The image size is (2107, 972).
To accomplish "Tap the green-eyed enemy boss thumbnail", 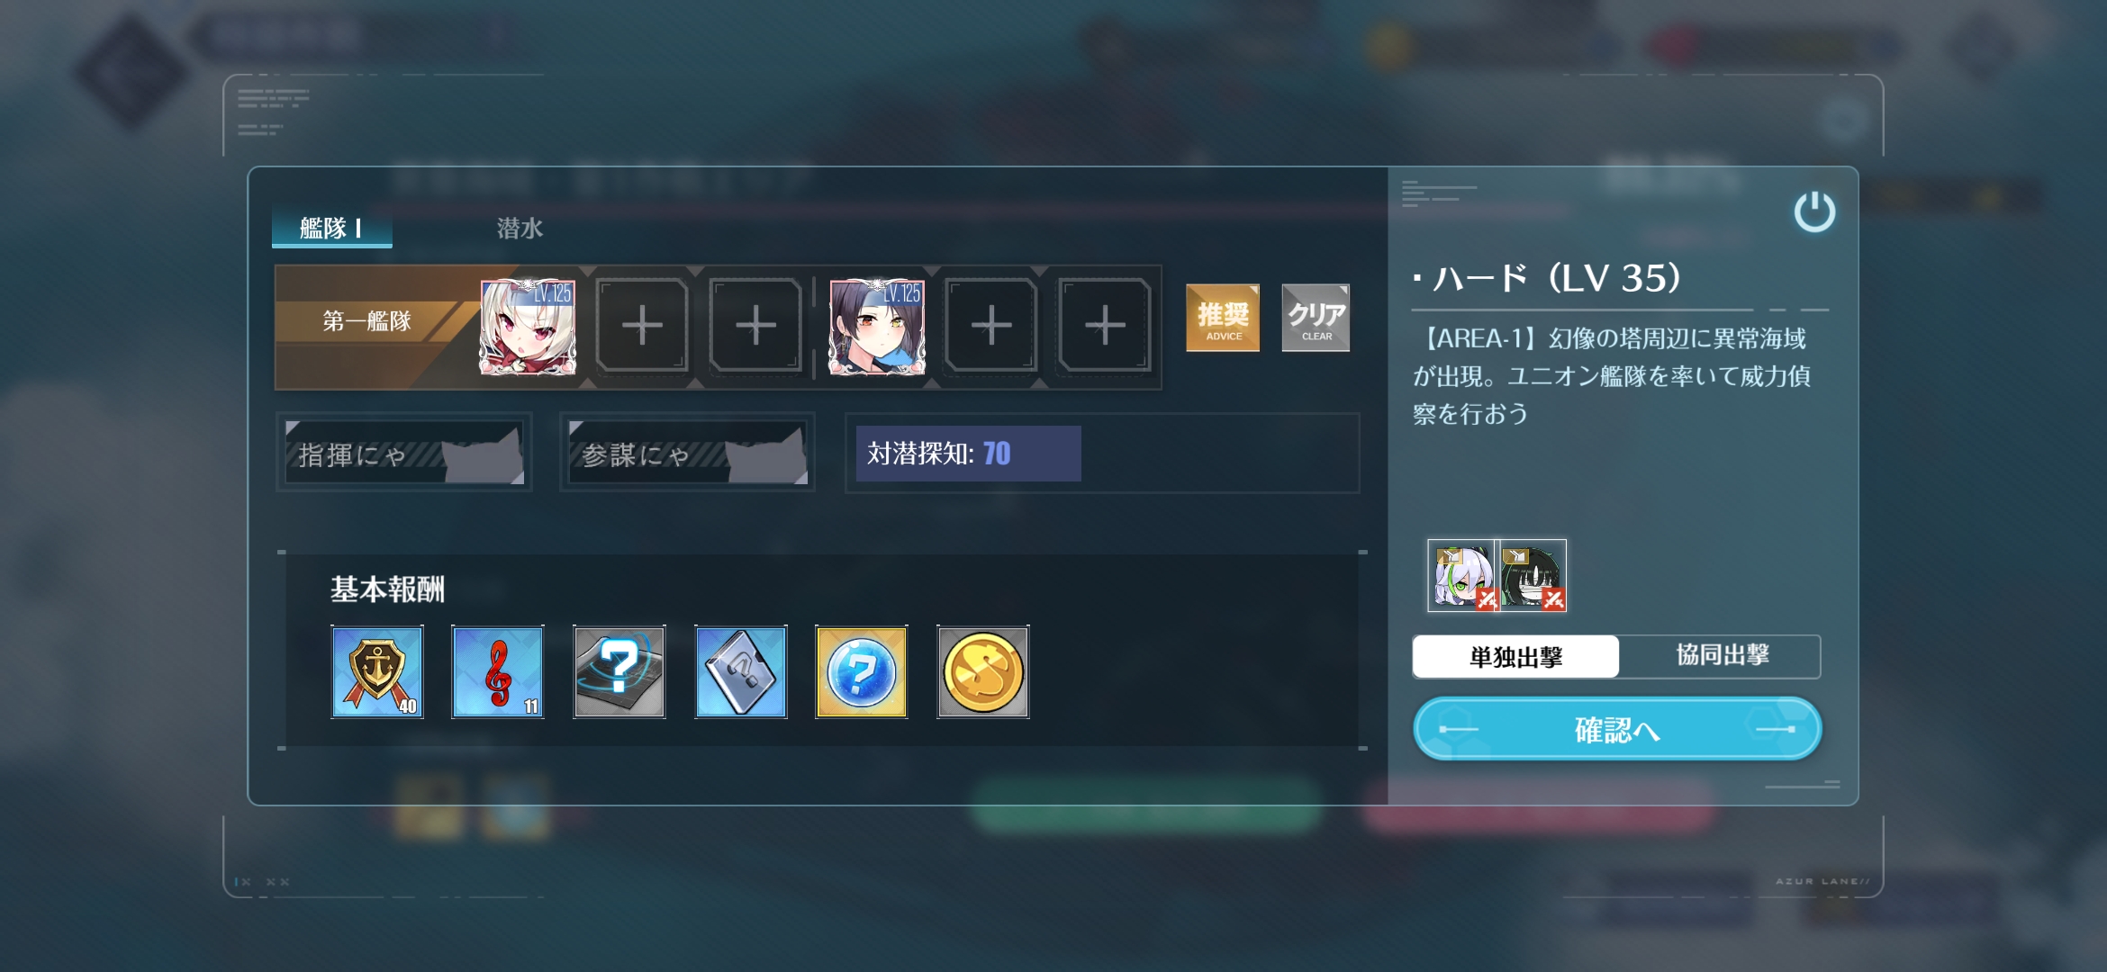I will tap(1461, 576).
